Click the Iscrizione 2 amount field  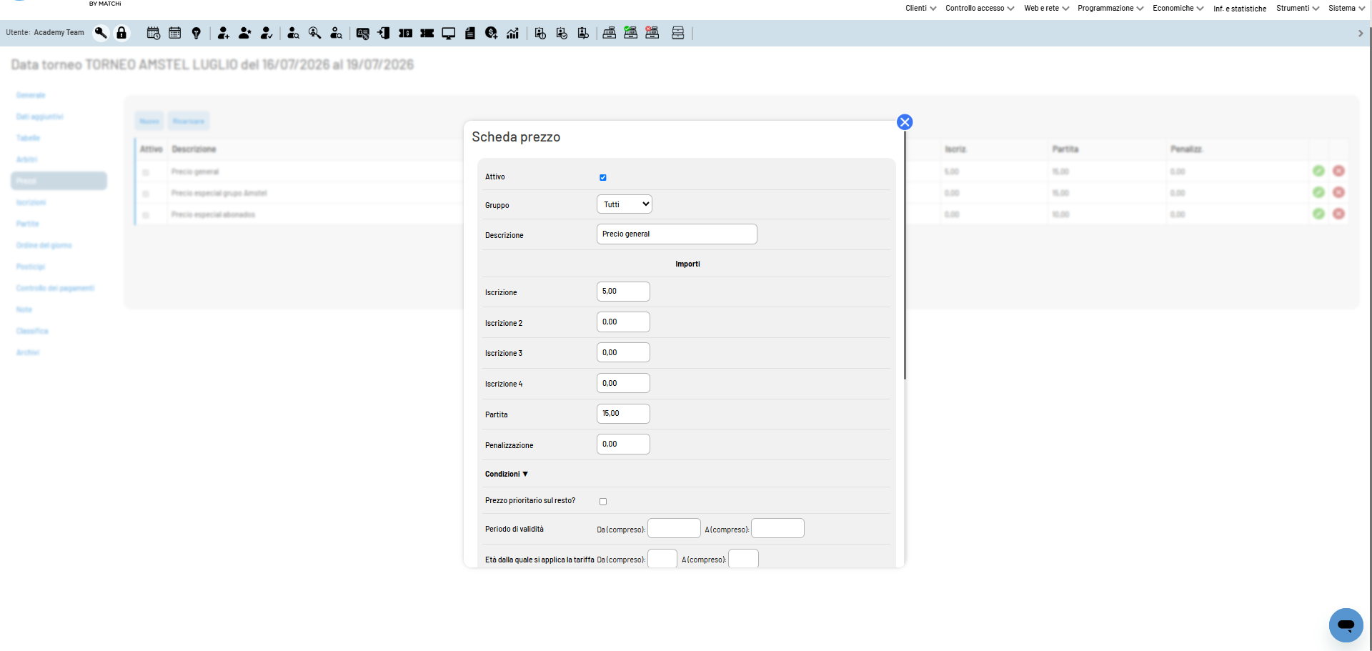coord(623,322)
